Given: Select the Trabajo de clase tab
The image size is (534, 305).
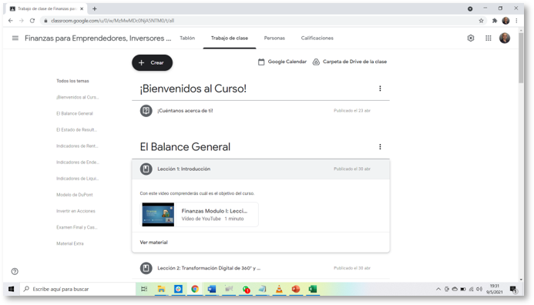Looking at the screenshot, I should click(x=230, y=39).
